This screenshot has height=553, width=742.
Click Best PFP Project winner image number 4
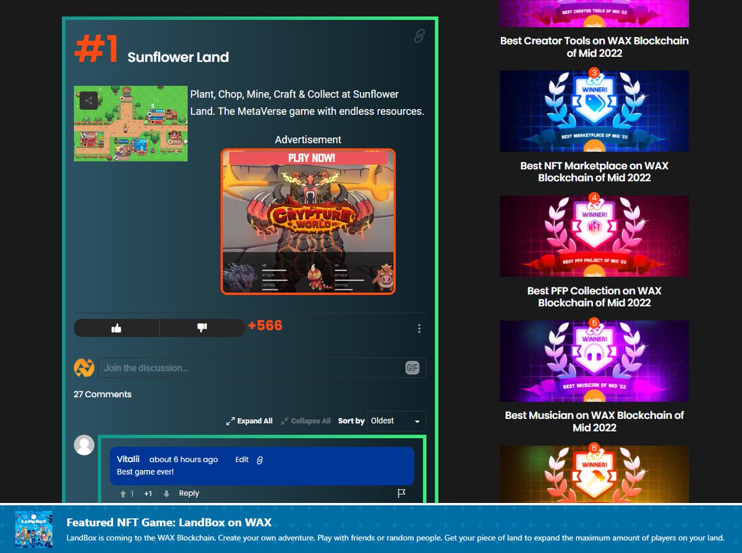[x=594, y=236]
